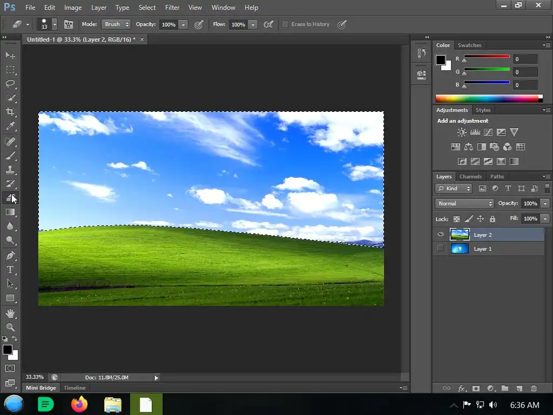The image size is (553, 415).
Task: Pick a color from the spectrum ramp
Action: click(x=489, y=98)
